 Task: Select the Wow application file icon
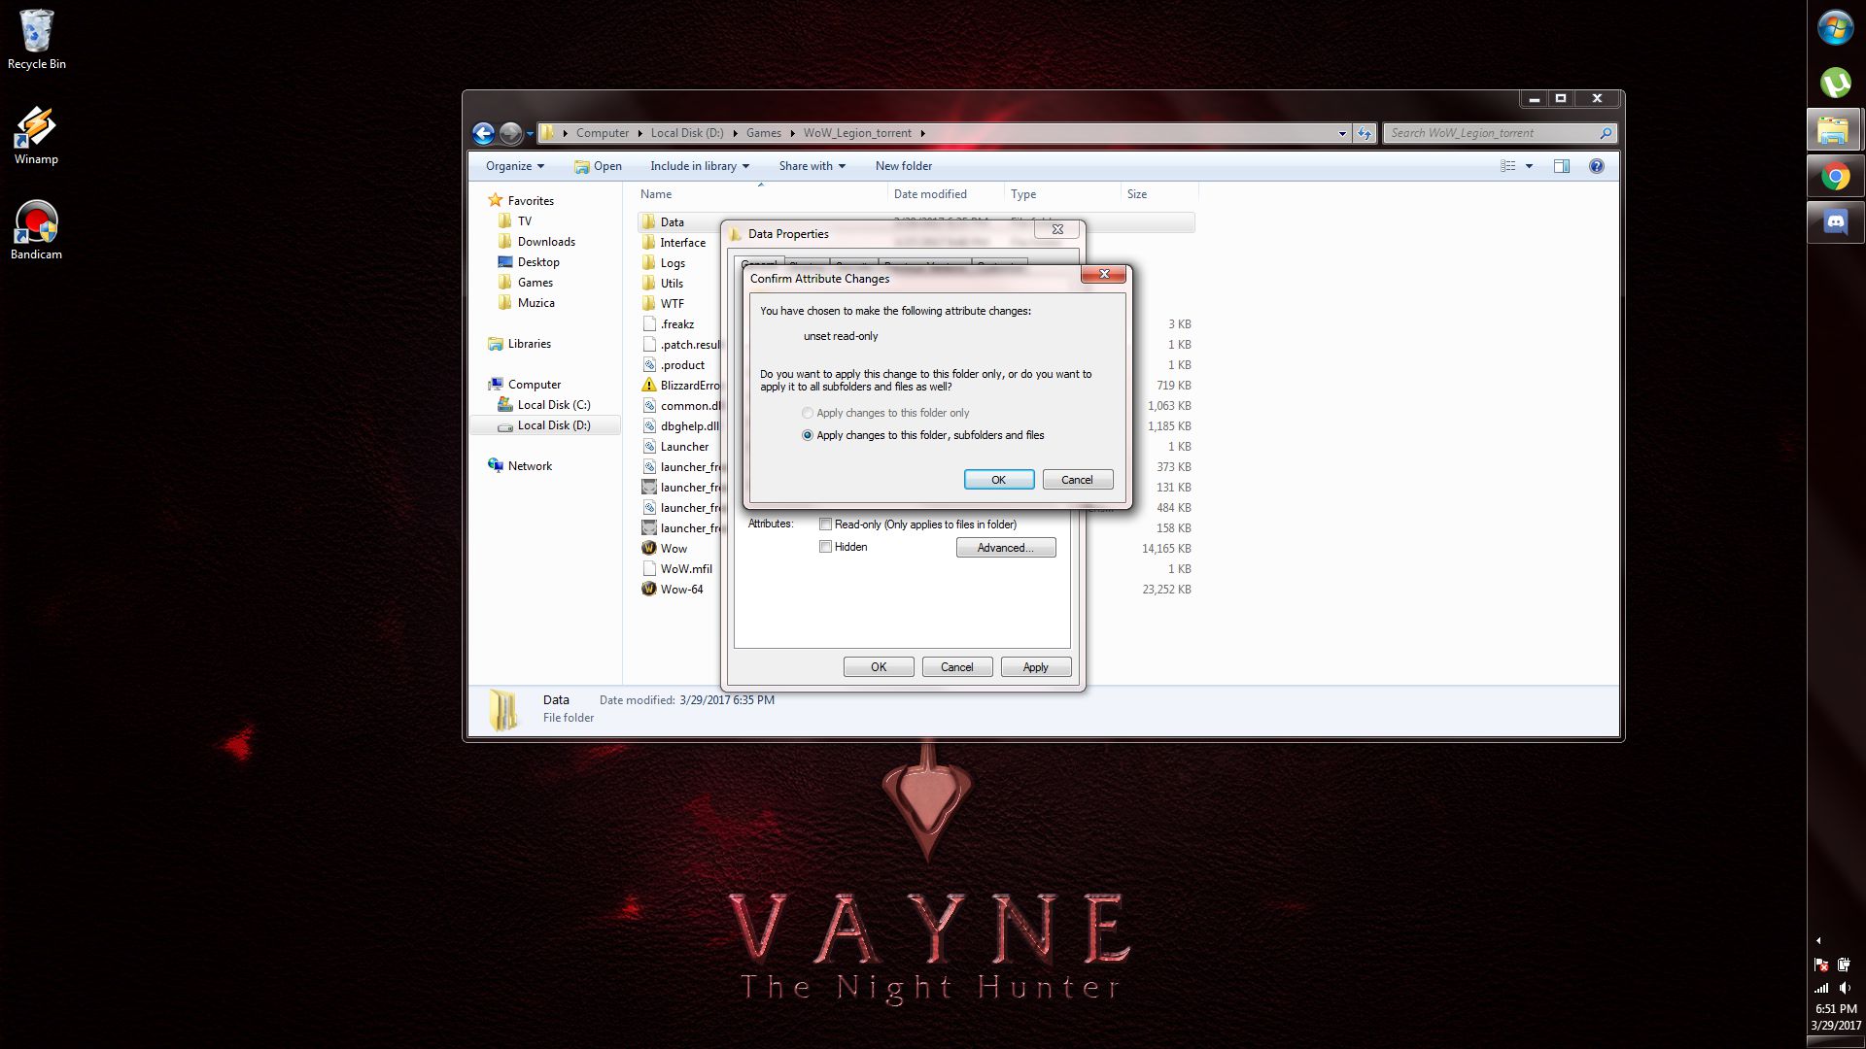point(649,548)
